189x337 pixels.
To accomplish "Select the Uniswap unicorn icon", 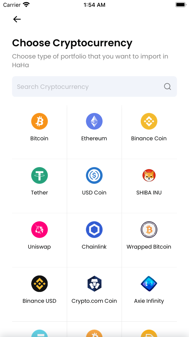I will (x=39, y=229).
